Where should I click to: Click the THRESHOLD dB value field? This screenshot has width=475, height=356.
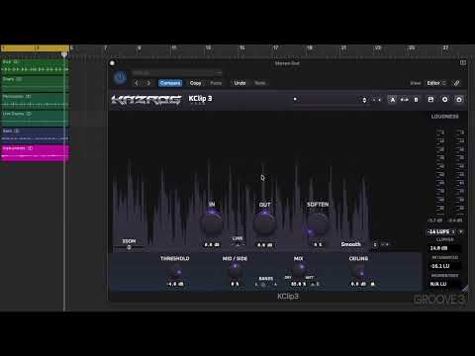[175, 284]
